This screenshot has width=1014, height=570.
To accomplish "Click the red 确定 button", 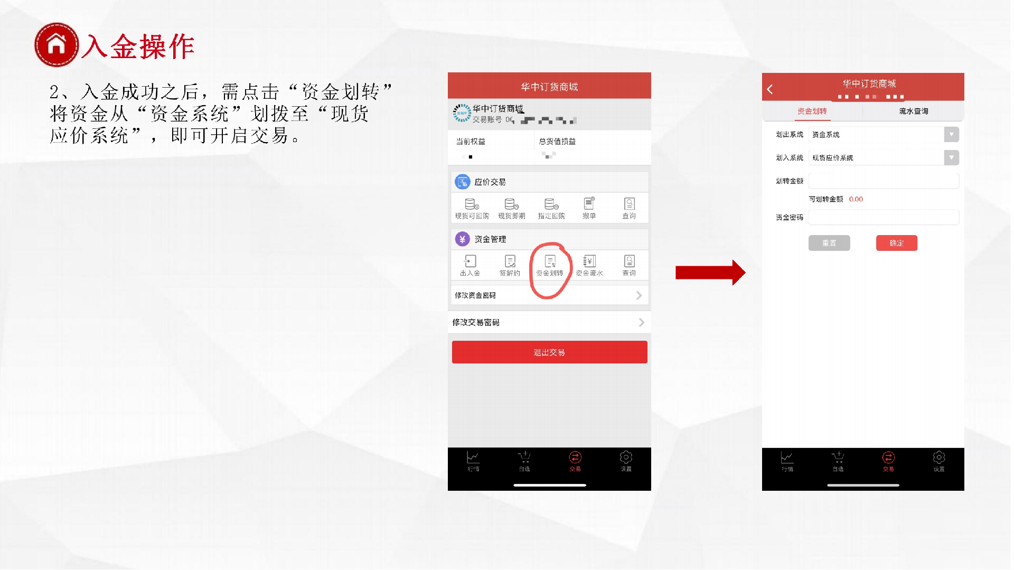I will coord(896,243).
